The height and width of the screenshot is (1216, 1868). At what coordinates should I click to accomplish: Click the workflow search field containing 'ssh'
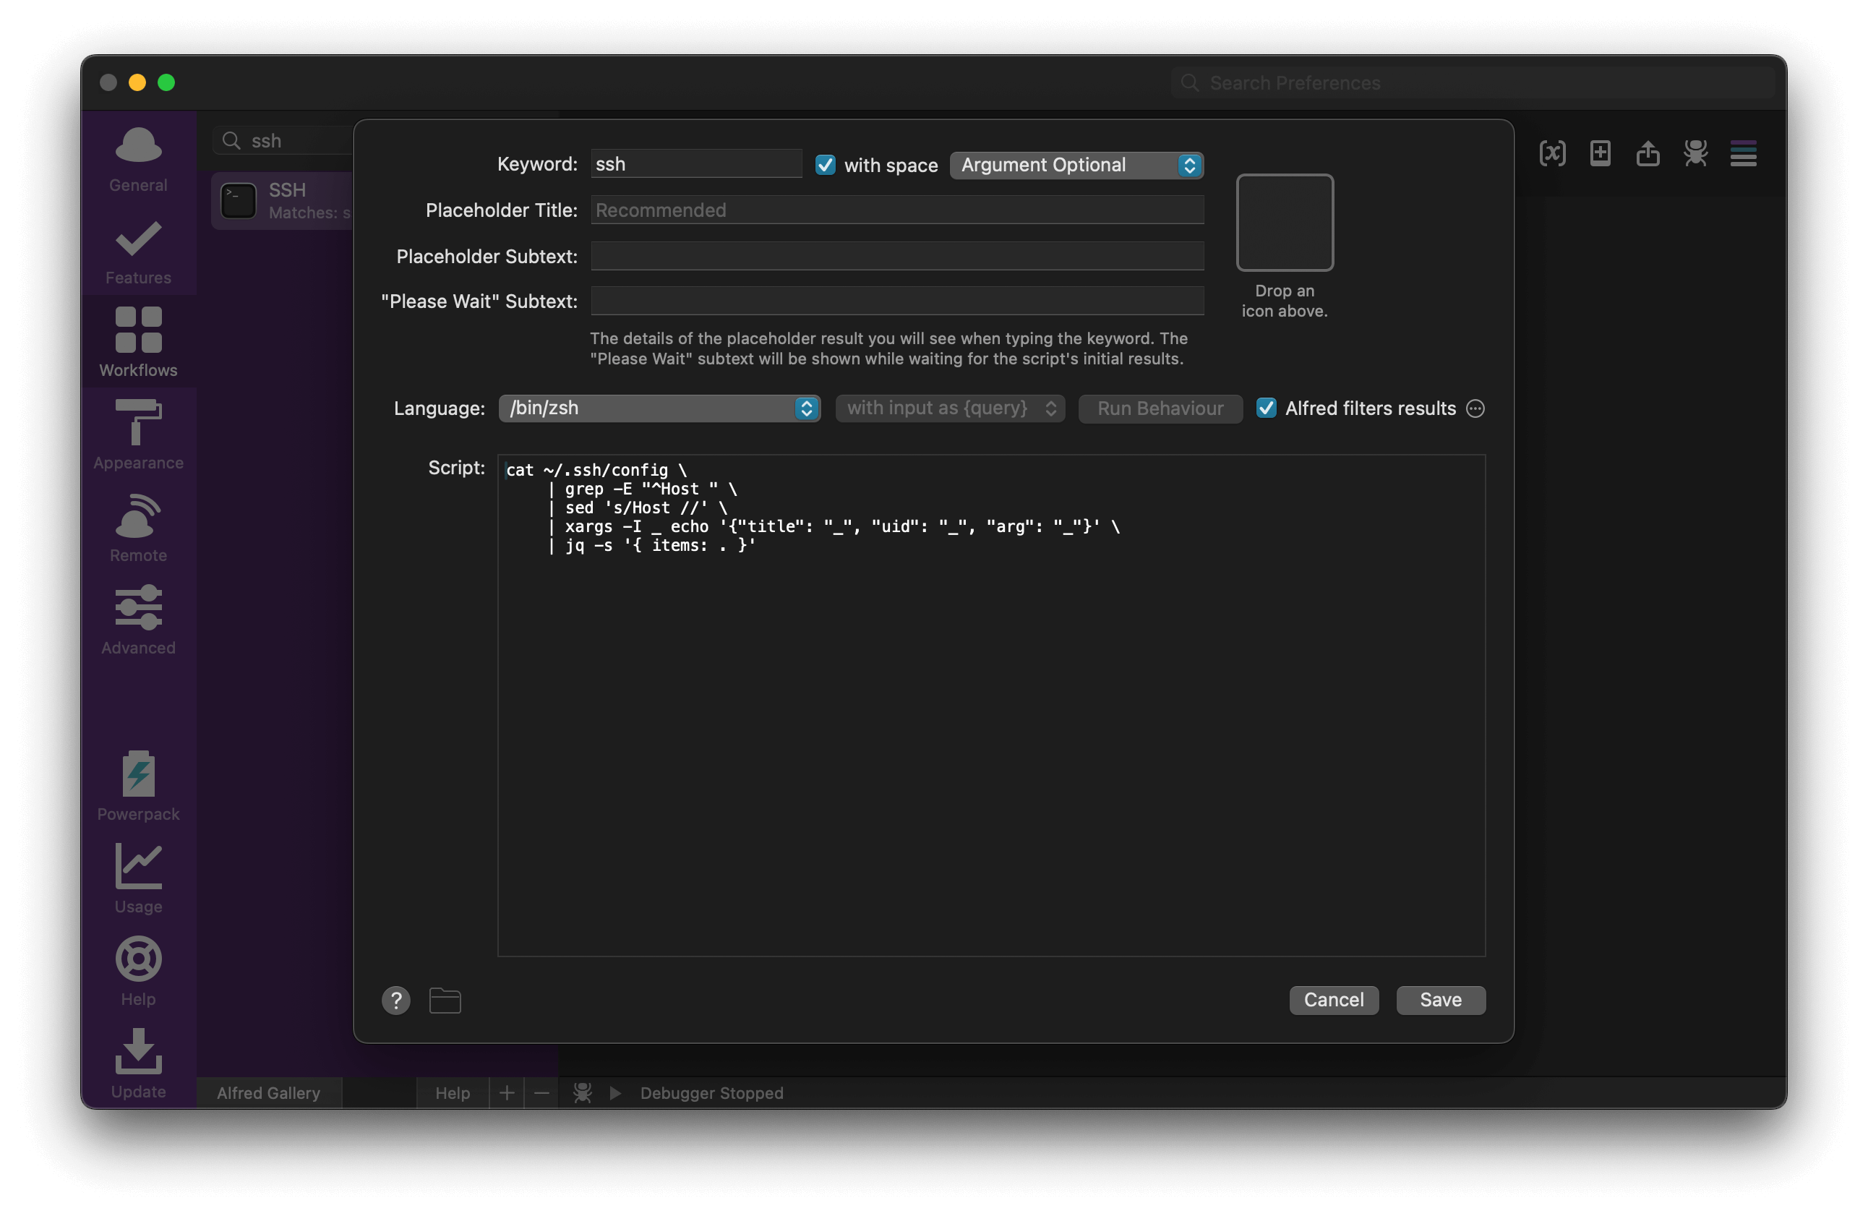[x=284, y=140]
